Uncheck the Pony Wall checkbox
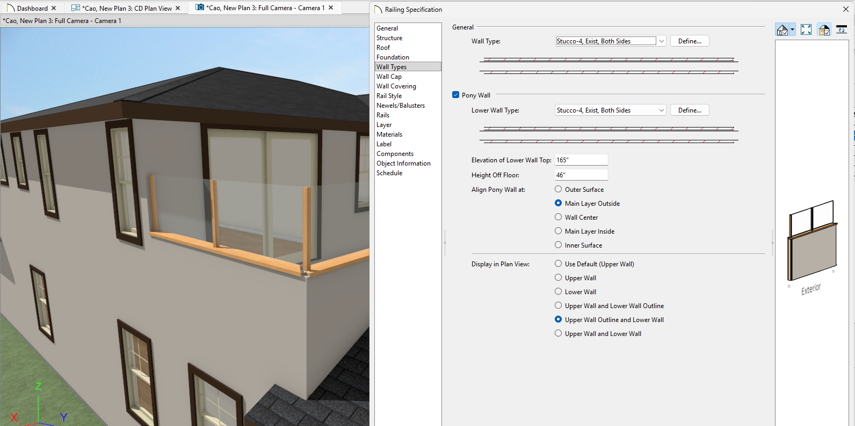855x426 pixels. tap(456, 95)
